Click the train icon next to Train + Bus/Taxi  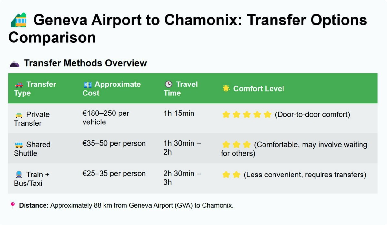click(19, 175)
